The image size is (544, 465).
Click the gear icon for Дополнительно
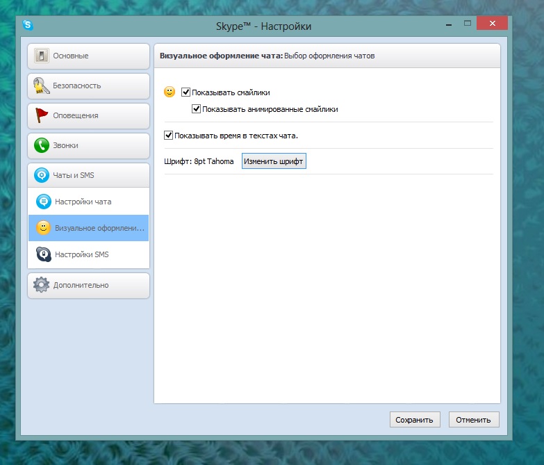pos(42,285)
